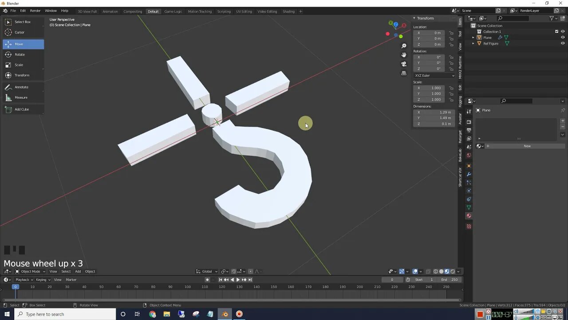The height and width of the screenshot is (320, 568).
Task: Switch to the Animation workspace tab
Action: 110,12
